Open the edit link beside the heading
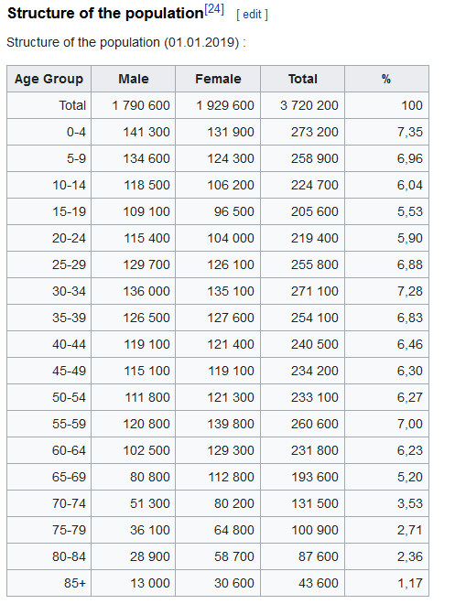The height and width of the screenshot is (604, 466). (x=252, y=15)
